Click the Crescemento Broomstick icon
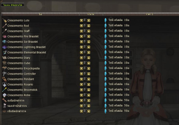The width and height of the screenshot is (179, 125). coord(4,90)
